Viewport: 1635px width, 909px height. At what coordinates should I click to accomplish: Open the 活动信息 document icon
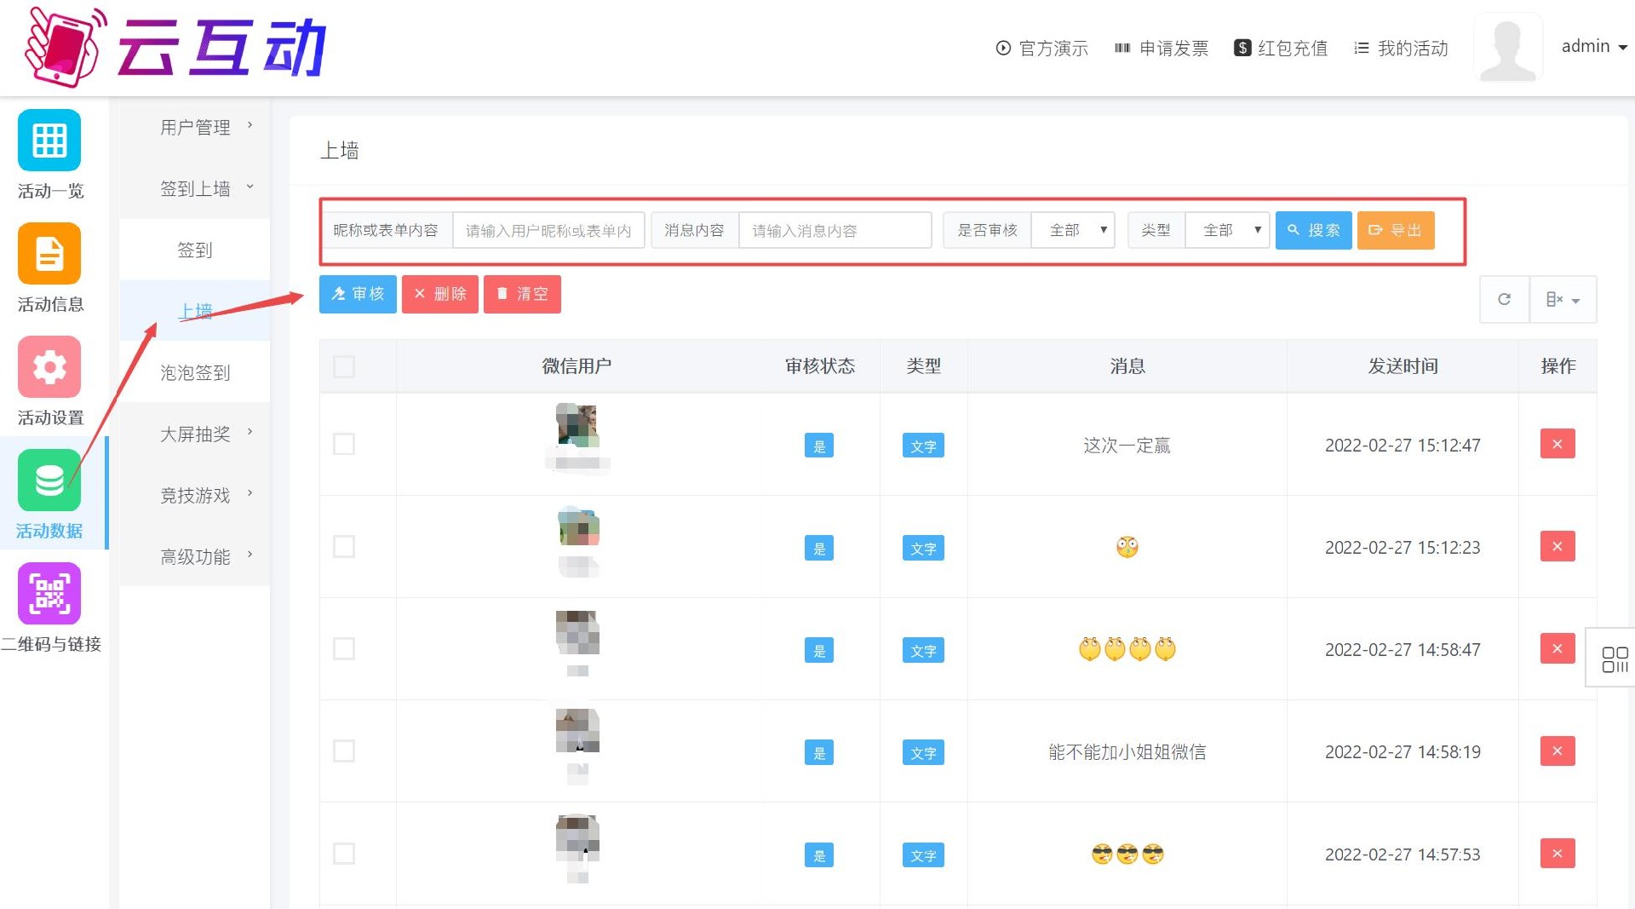tap(49, 254)
